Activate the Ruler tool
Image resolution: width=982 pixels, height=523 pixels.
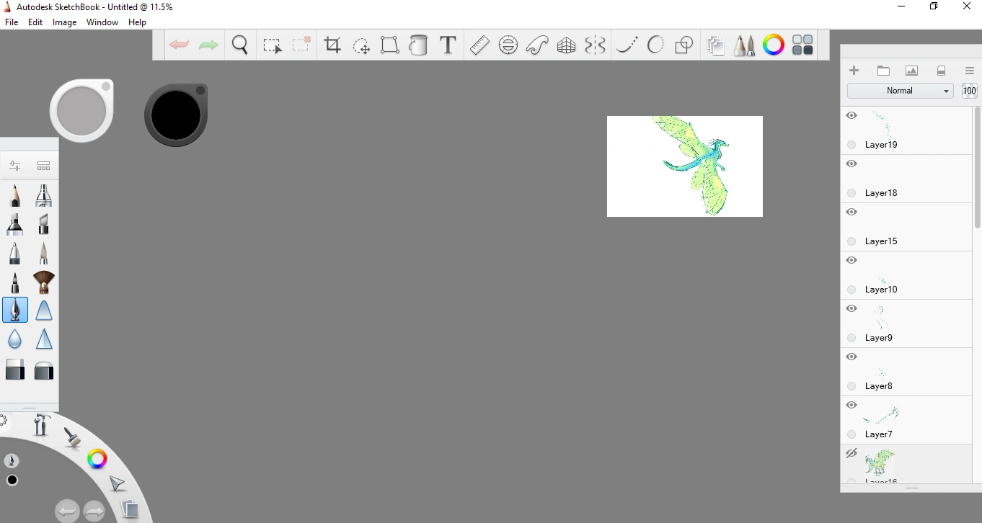coord(479,45)
